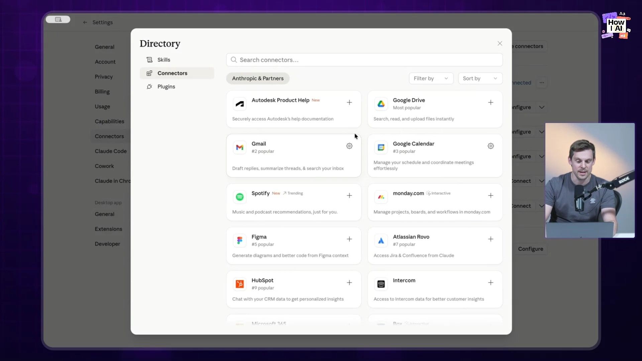642x361 pixels.
Task: Click the HubSpot logo icon
Action: pyautogui.click(x=240, y=284)
